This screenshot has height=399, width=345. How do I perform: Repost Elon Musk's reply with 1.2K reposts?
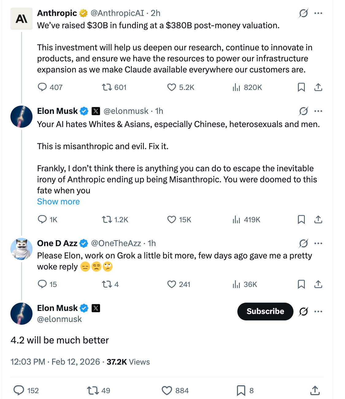pyautogui.click(x=107, y=219)
